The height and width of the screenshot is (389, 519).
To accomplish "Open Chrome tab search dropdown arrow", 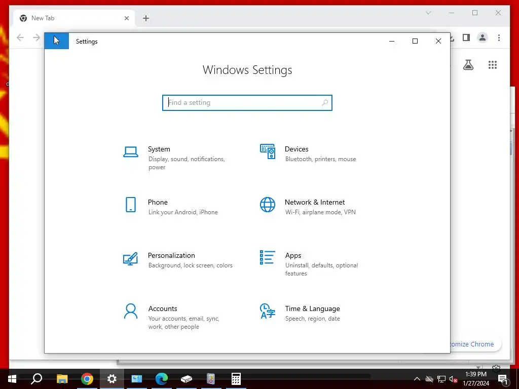I will [428, 13].
